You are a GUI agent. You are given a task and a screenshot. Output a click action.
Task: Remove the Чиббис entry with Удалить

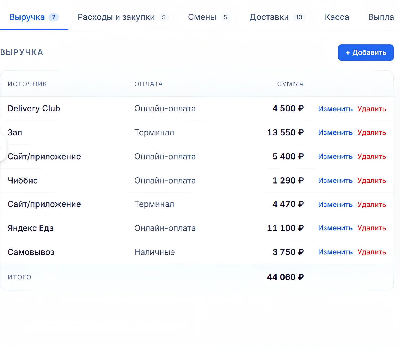(x=371, y=180)
